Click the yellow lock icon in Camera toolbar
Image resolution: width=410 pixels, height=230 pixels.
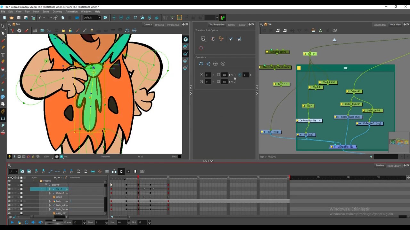pyautogui.click(x=63, y=30)
